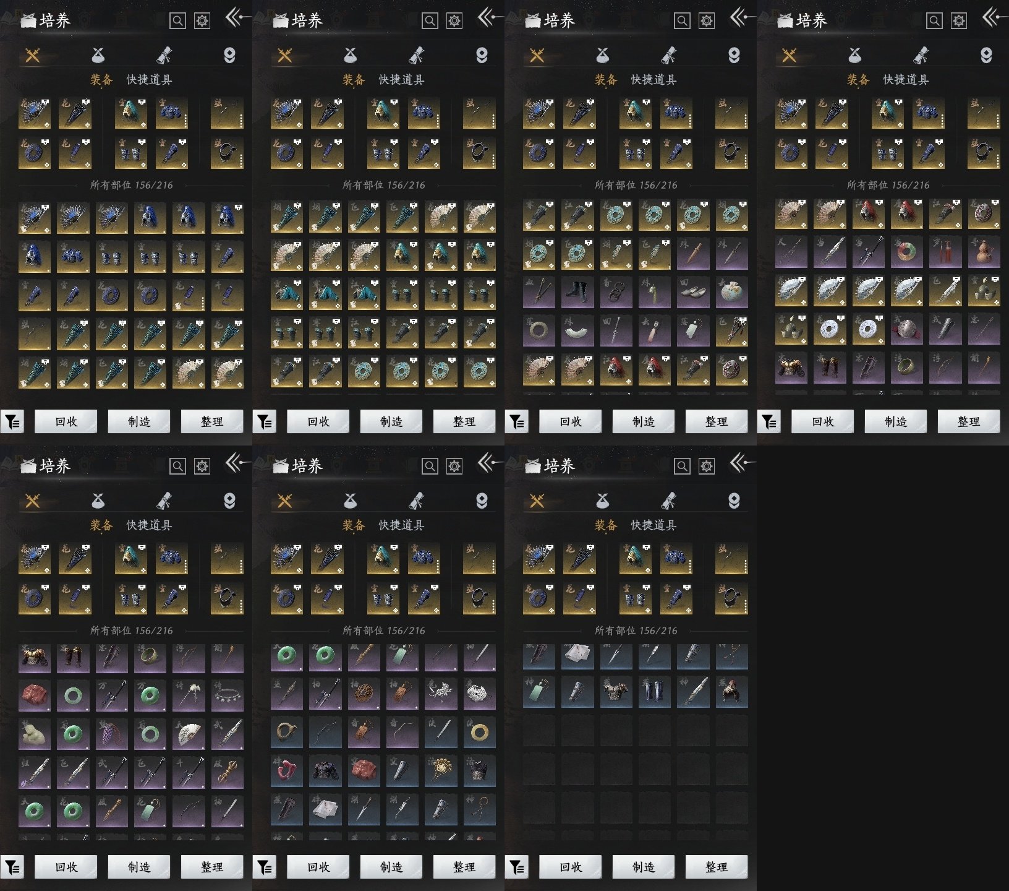Switch to 快捷道具 tab in empty-slot panel
The image size is (1009, 891).
(x=654, y=525)
